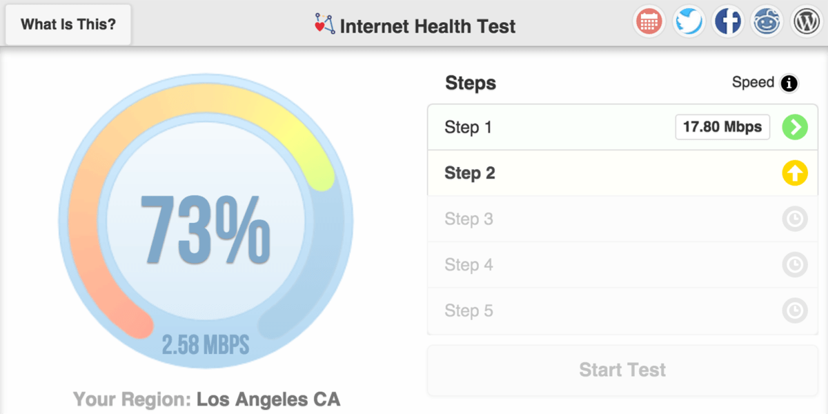Share the test on Twitter
This screenshot has width=828, height=414.
pos(688,21)
